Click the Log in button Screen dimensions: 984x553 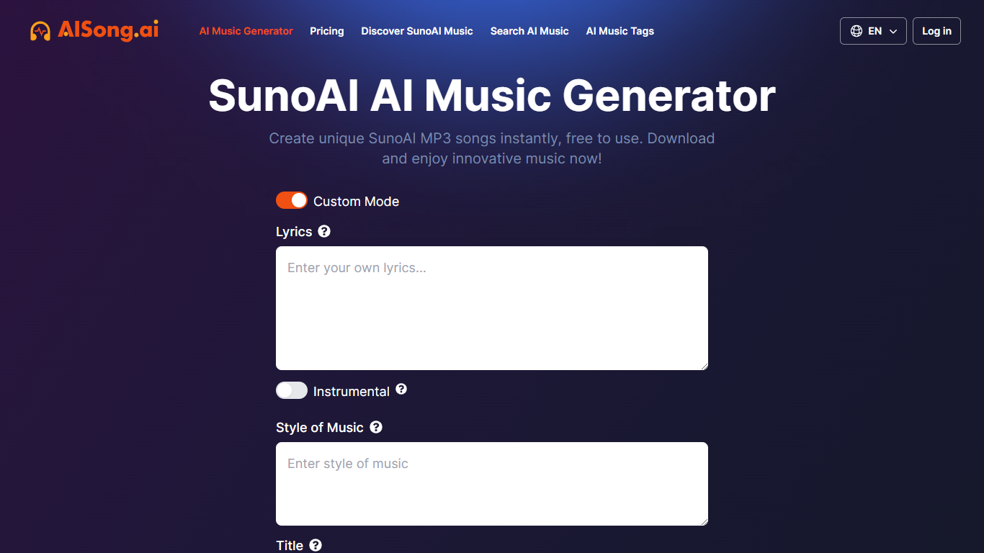936,31
